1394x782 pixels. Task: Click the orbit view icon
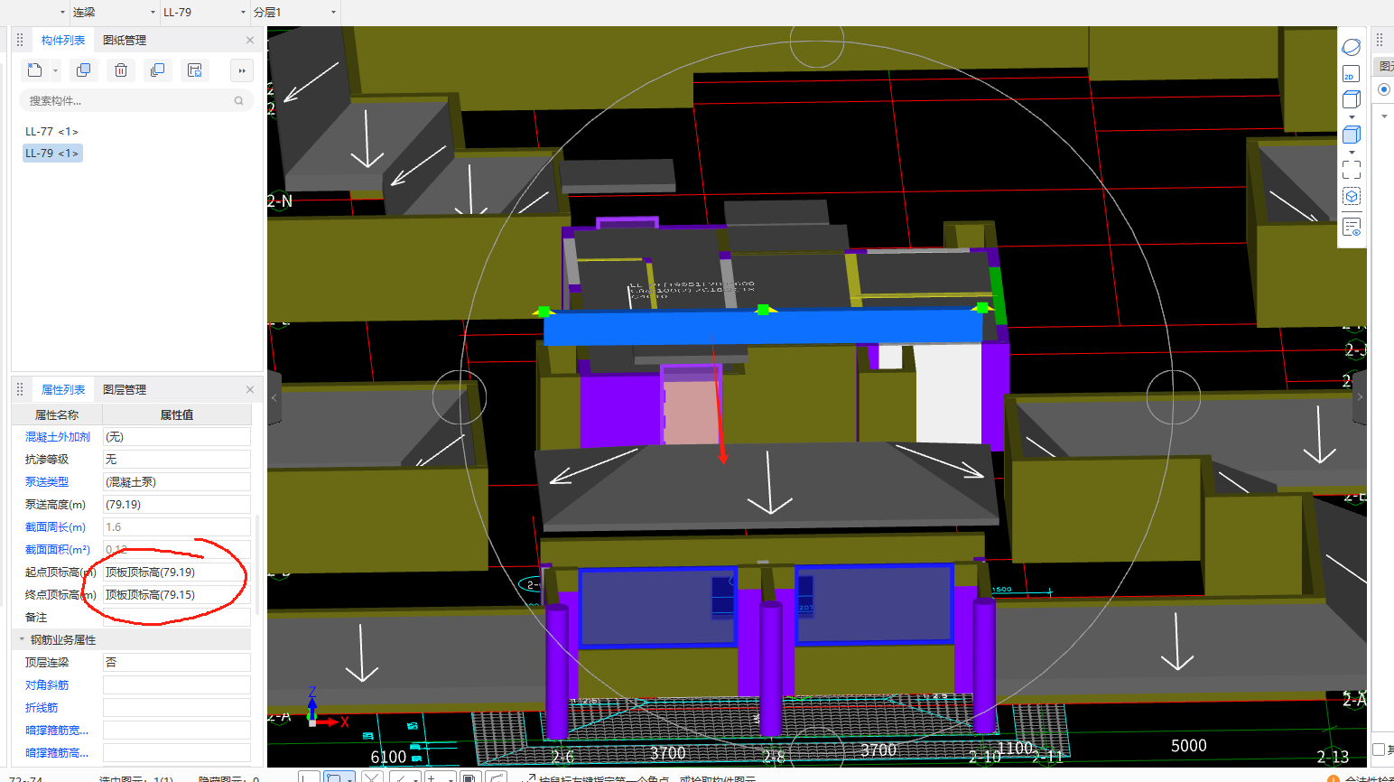[x=1352, y=47]
